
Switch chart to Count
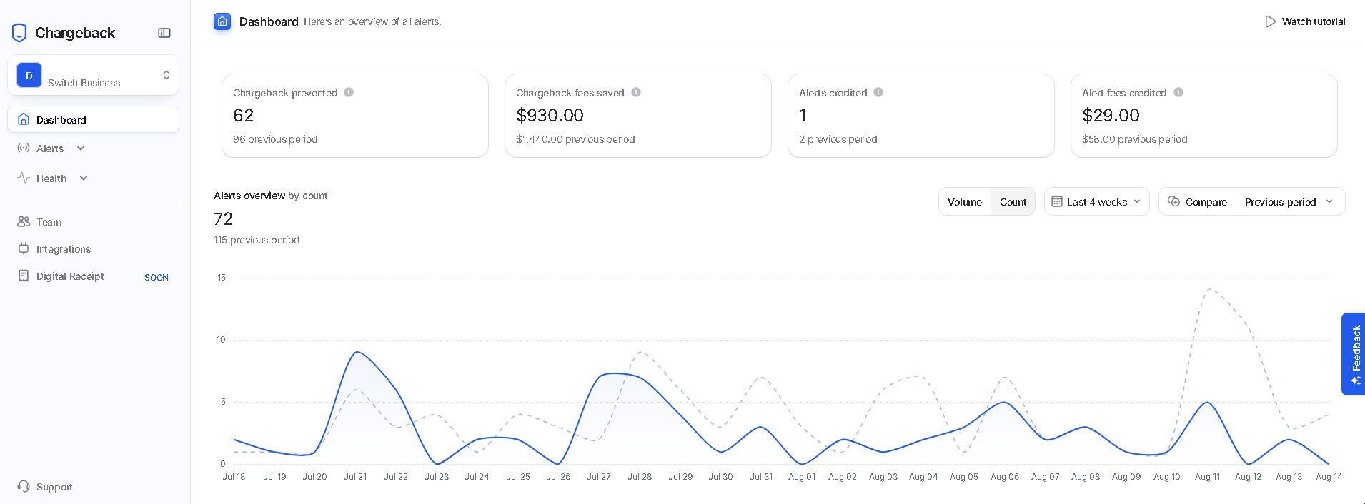[1013, 202]
